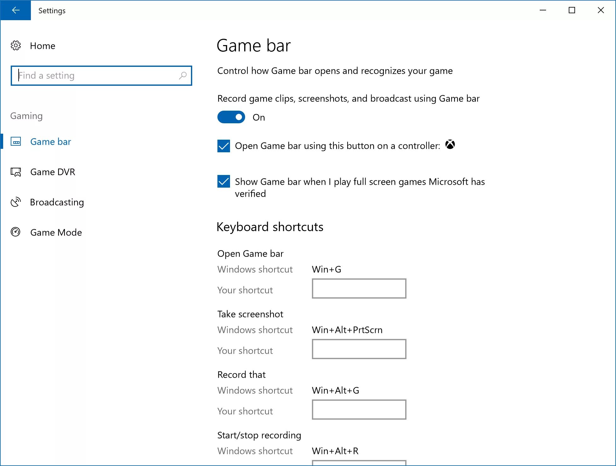Click the search magnifier icon
This screenshot has height=466, width=616.
(x=182, y=76)
